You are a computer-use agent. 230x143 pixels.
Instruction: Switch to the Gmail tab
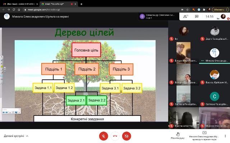coord(20,4)
